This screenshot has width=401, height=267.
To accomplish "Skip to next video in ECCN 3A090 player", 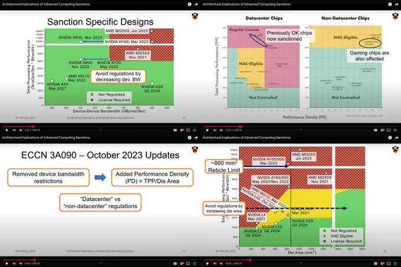I will coord(14,263).
